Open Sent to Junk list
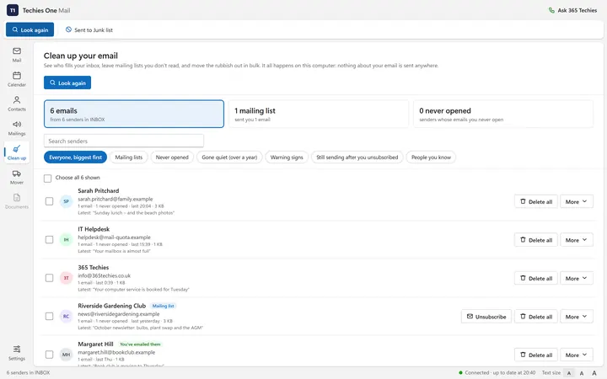The width and height of the screenshot is (607, 379). 89,29
